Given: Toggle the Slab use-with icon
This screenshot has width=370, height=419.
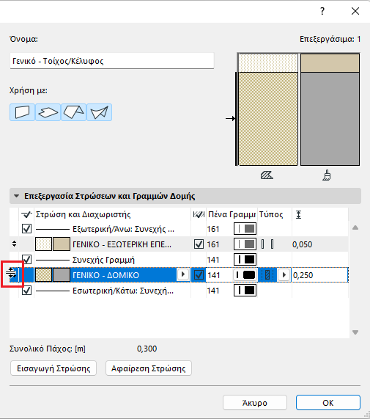Looking at the screenshot, I should tap(48, 112).
